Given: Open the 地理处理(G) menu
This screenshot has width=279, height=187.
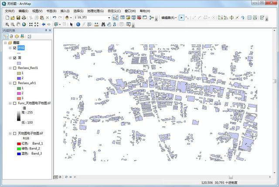Looking at the screenshot, I should tap(95, 11).
